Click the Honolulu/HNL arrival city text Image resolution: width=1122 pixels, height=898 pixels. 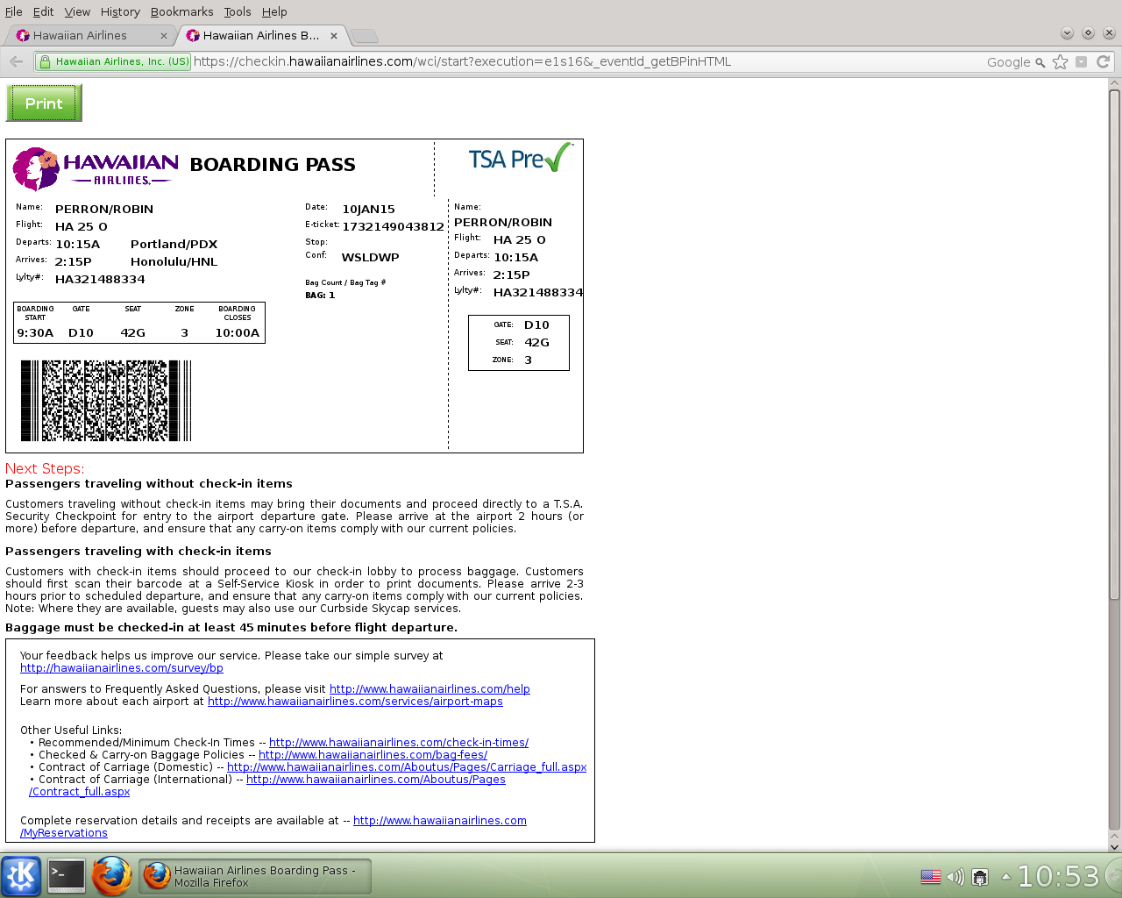coord(174,262)
